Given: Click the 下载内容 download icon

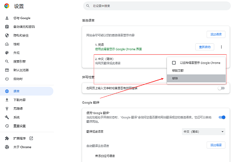Looking at the screenshot, I should [7, 100].
